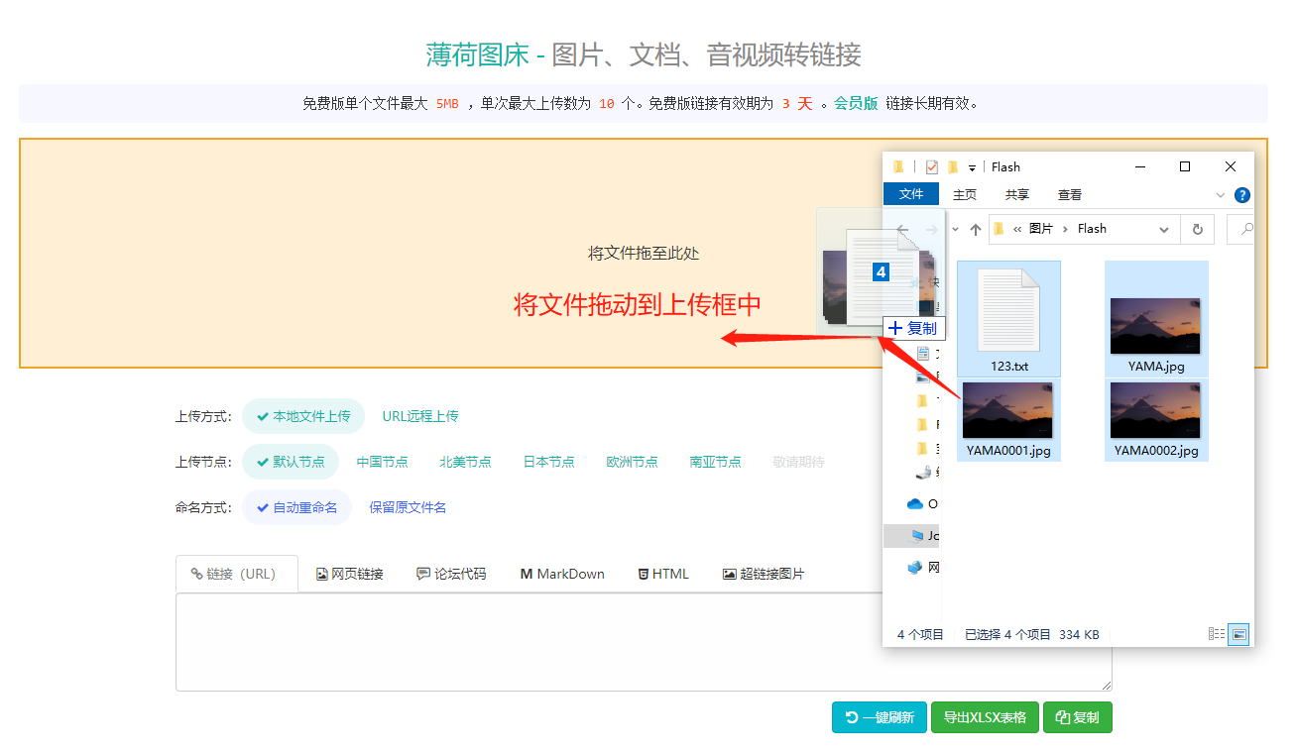Click the Explorer search box
This screenshot has height=752, width=1296.
click(1241, 229)
